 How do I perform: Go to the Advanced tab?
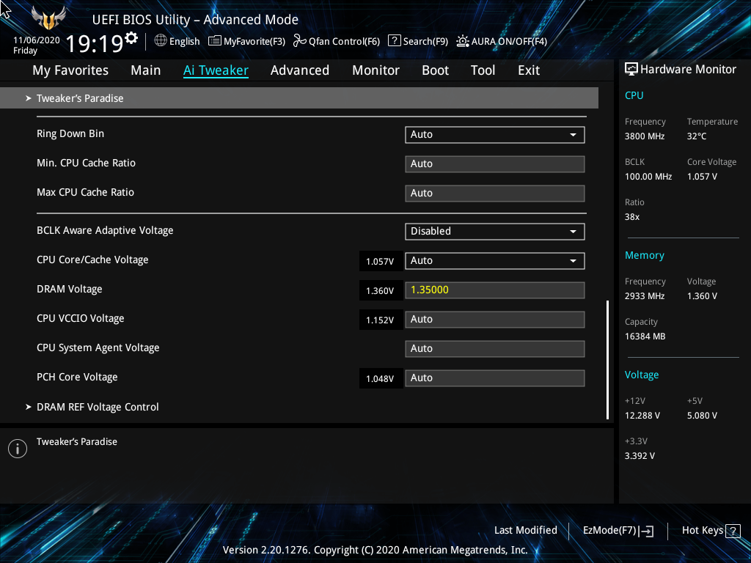(300, 70)
